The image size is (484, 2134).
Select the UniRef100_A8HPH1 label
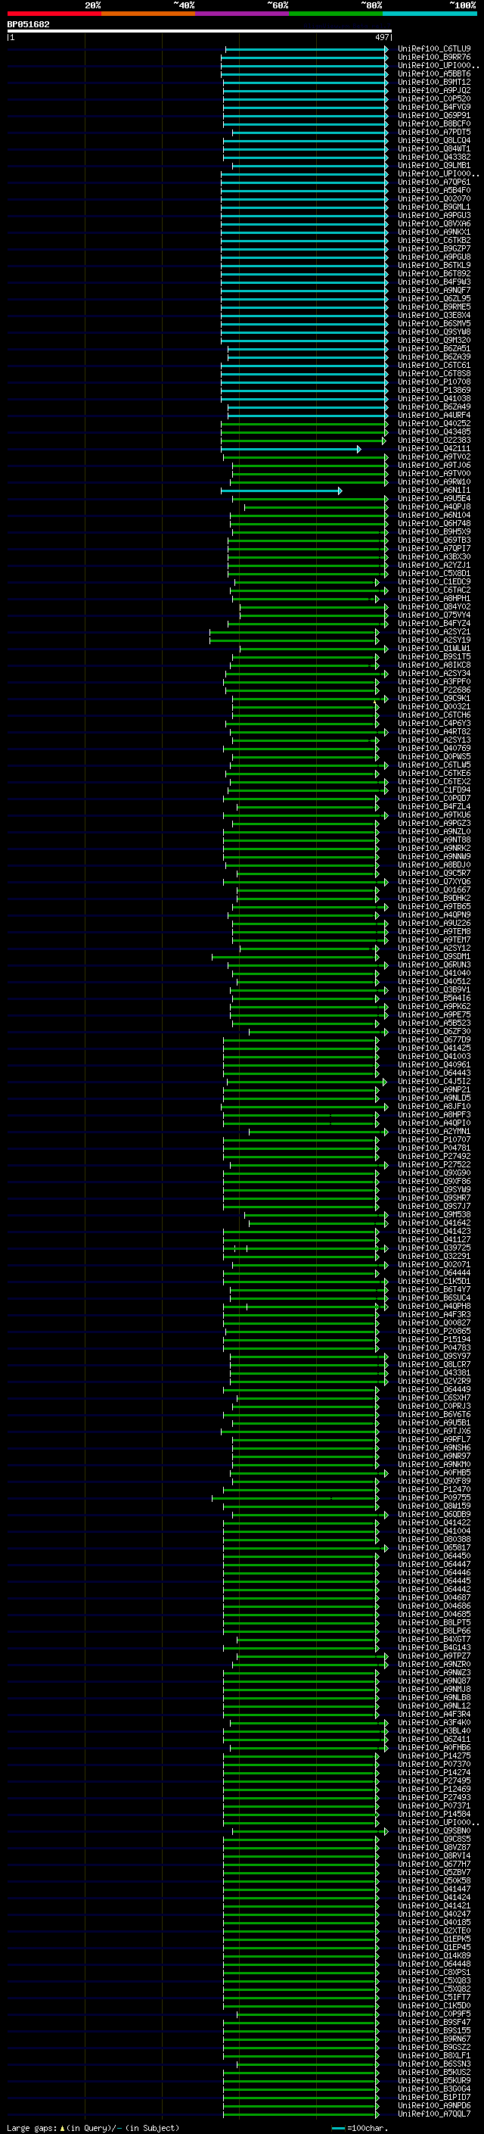(x=433, y=598)
